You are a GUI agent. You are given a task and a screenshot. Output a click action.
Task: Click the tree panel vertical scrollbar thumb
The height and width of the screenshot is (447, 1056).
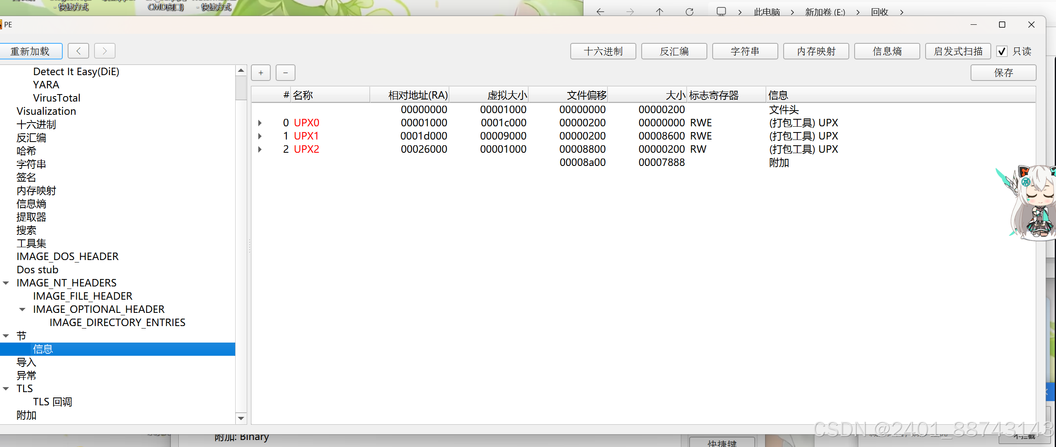pyautogui.click(x=241, y=88)
